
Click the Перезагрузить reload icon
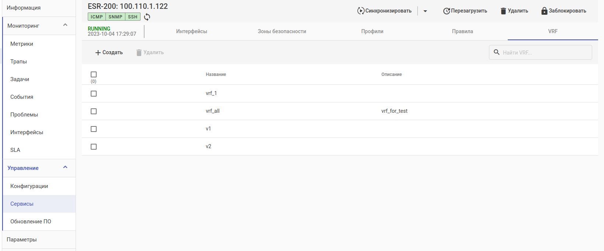pos(446,11)
